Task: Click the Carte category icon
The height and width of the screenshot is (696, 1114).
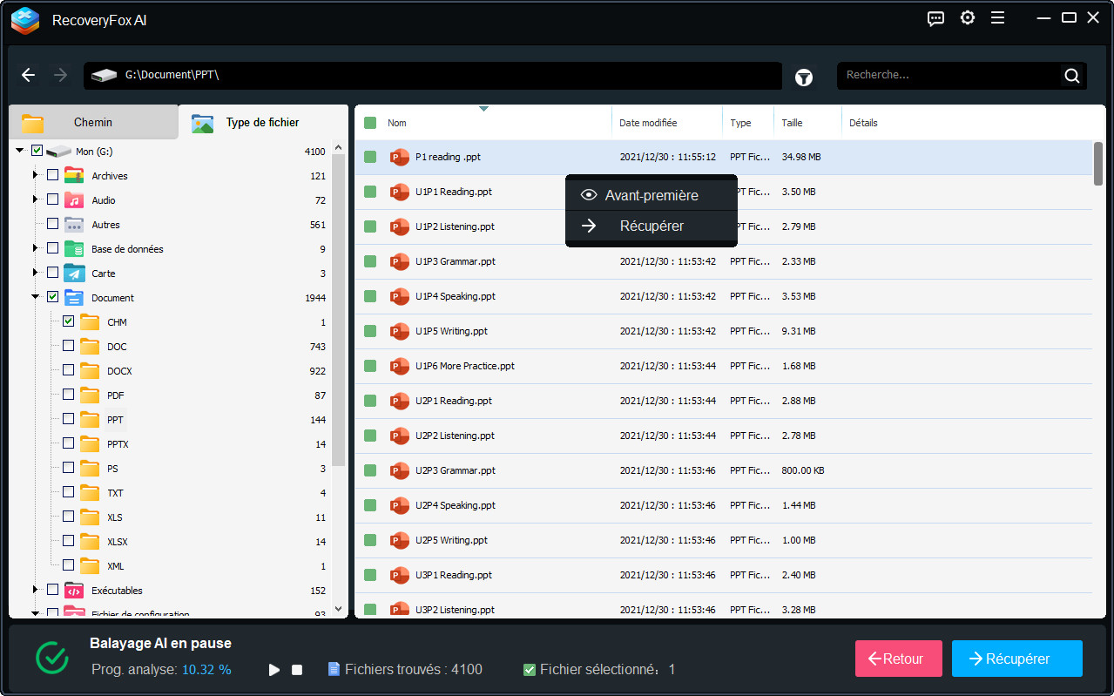Action: (x=74, y=273)
